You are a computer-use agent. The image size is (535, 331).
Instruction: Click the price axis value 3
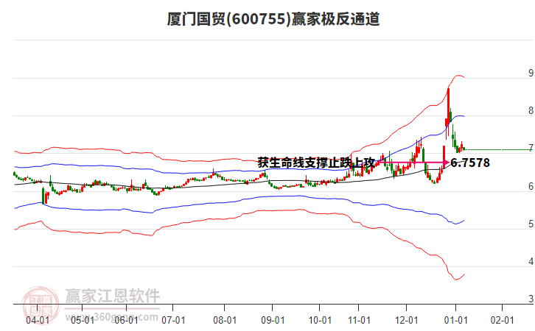[531, 299]
